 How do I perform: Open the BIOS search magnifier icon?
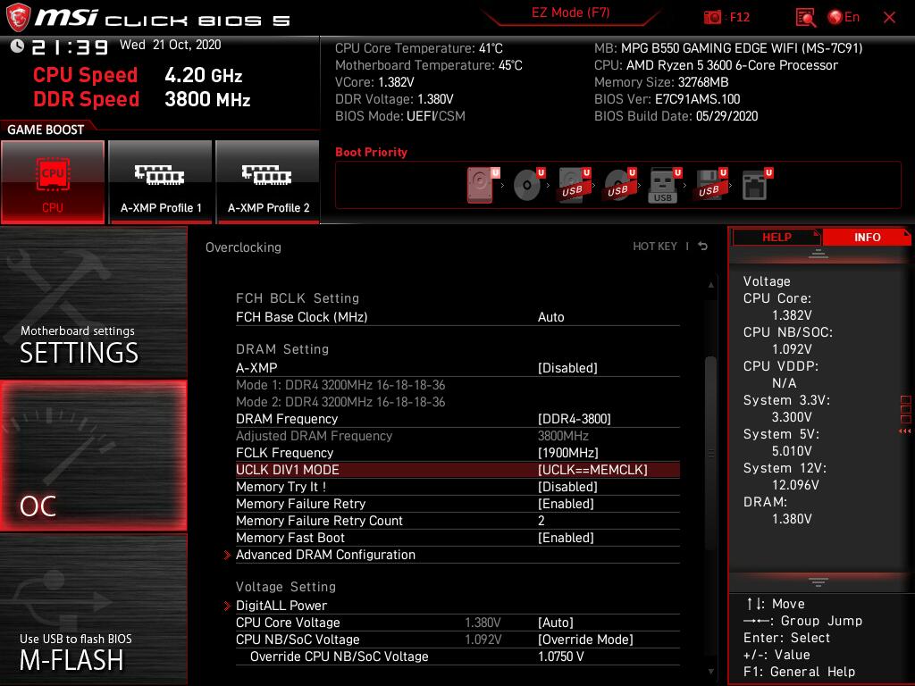coord(805,18)
